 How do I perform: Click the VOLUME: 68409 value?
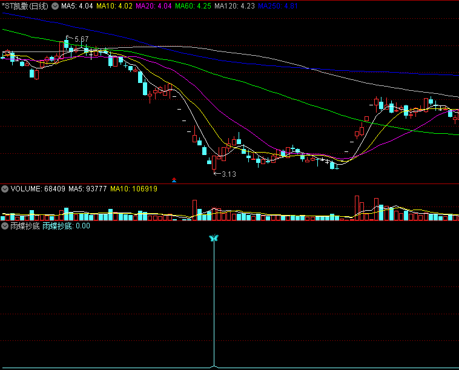pos(38,189)
